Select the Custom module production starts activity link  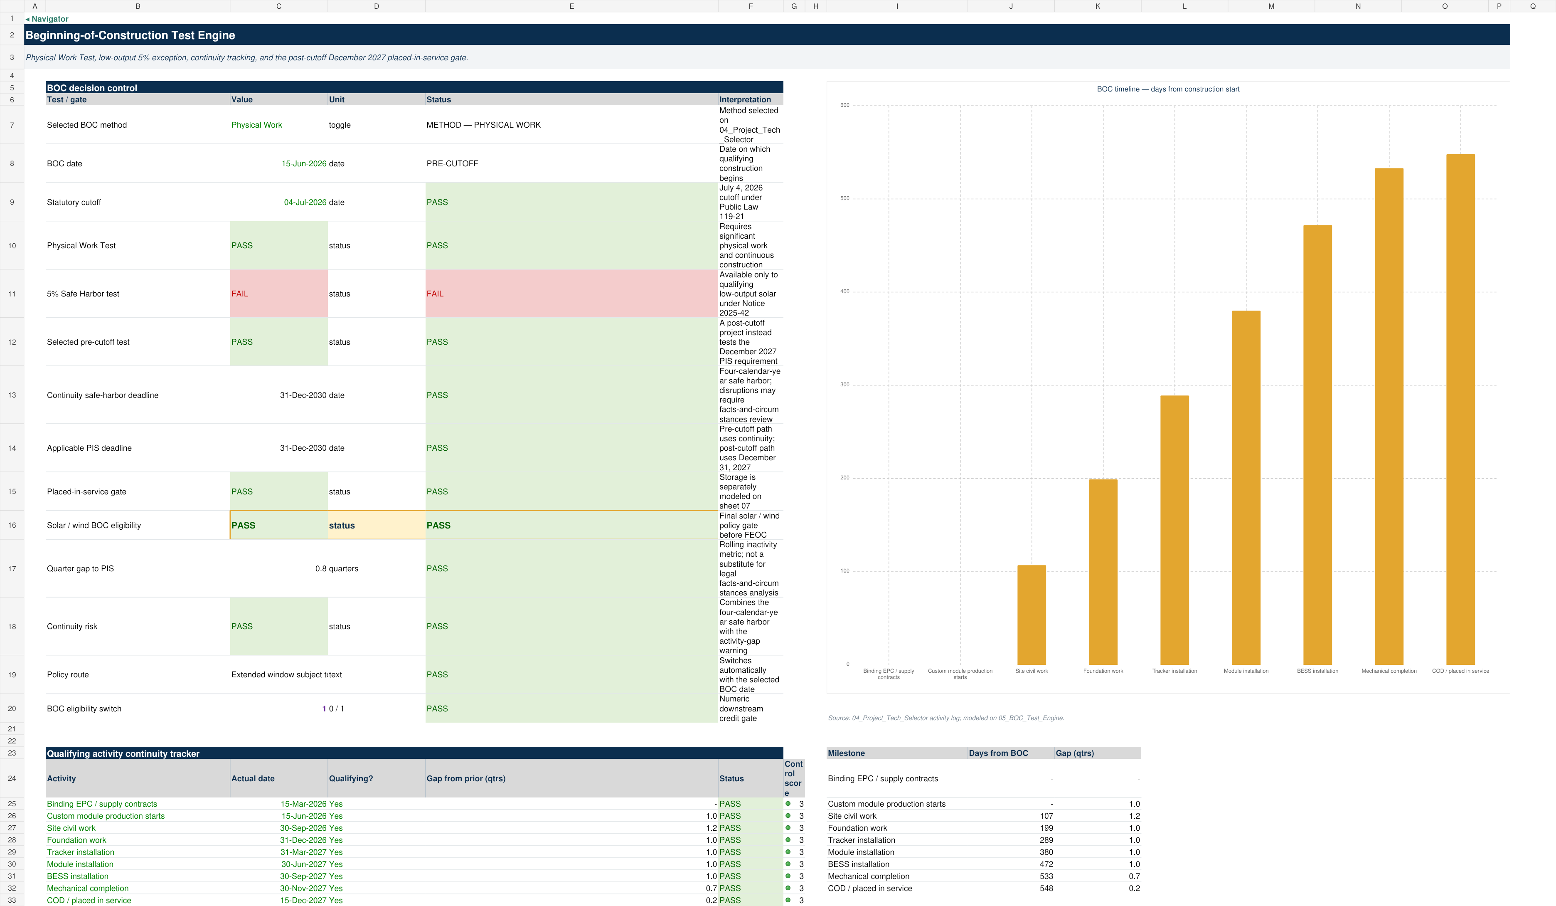coord(106,816)
